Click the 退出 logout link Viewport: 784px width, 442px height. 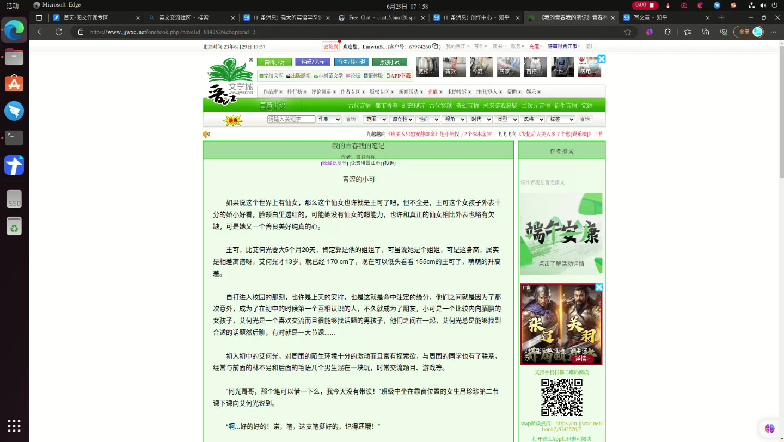tap(591, 47)
